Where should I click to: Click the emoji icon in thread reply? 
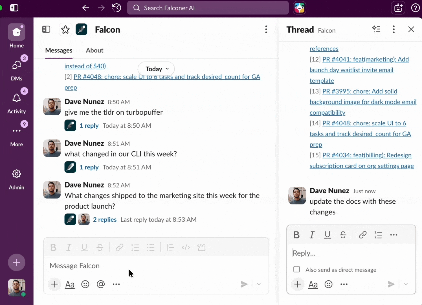coord(328,284)
